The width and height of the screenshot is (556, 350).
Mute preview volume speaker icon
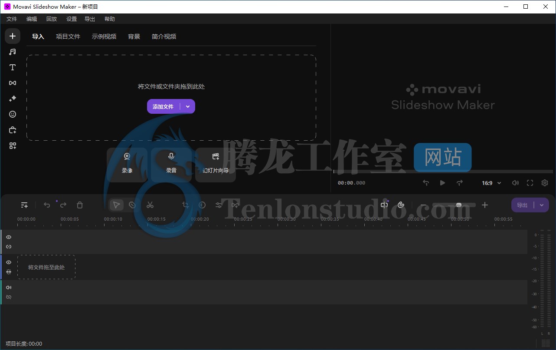pos(515,183)
